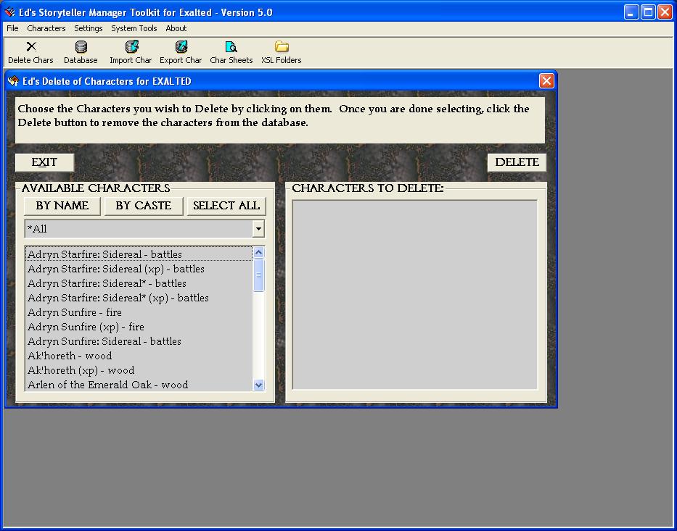Open the System Tools menu
The image size is (677, 531).
pos(134,28)
